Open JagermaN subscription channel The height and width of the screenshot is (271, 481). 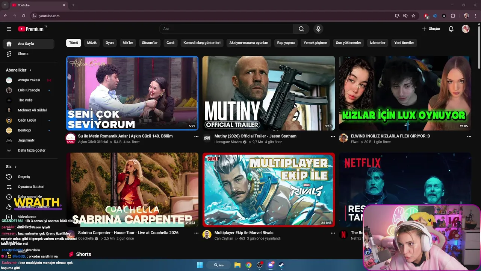[x=29, y=140]
